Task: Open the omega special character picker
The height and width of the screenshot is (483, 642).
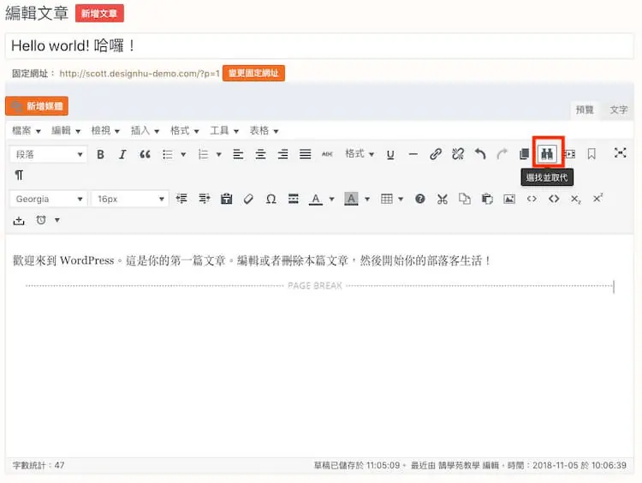Action: [270, 199]
